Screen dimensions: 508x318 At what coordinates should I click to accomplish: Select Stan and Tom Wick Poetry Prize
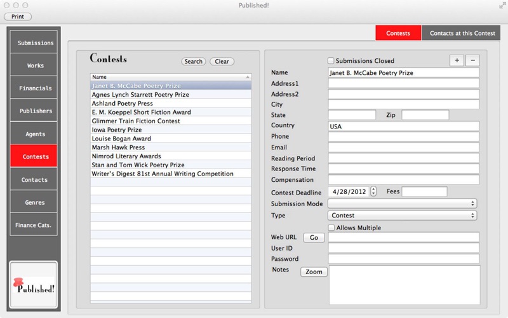[x=171, y=165]
